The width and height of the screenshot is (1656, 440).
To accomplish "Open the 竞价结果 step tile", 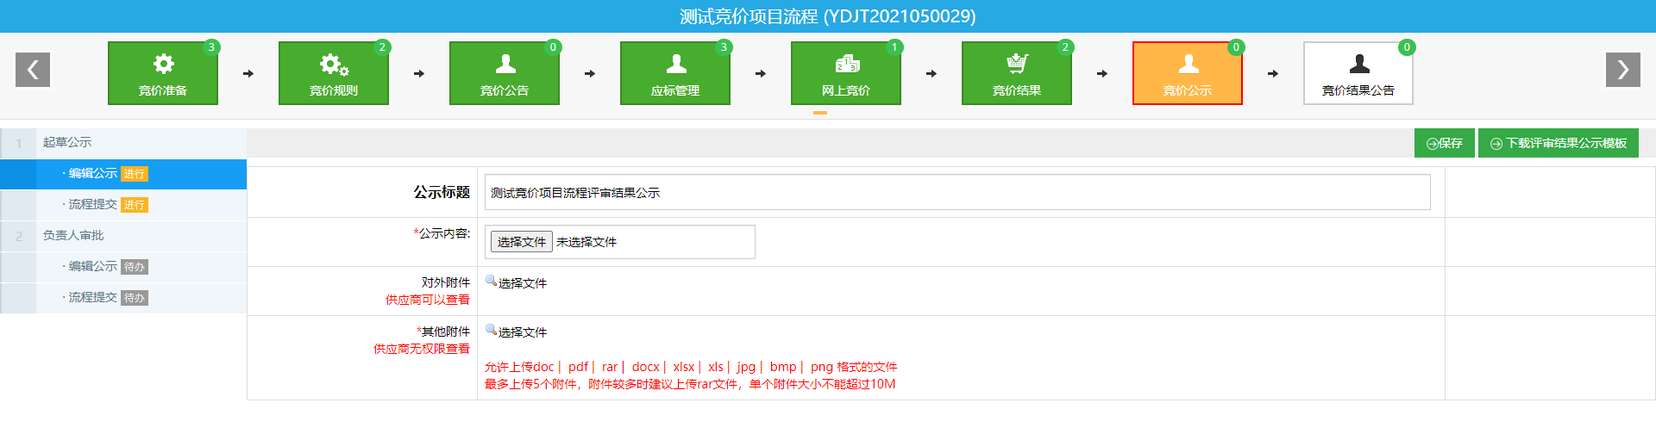I will tap(1017, 73).
